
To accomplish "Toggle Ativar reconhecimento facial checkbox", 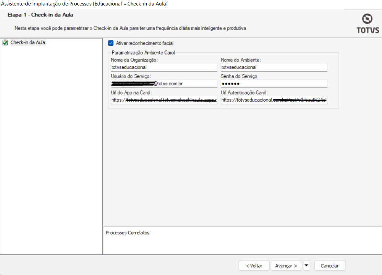I will (111, 43).
